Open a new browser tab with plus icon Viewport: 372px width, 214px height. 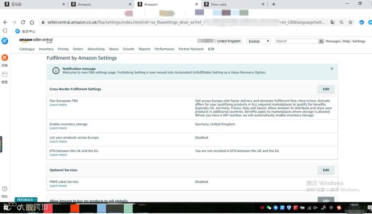pos(273,4)
